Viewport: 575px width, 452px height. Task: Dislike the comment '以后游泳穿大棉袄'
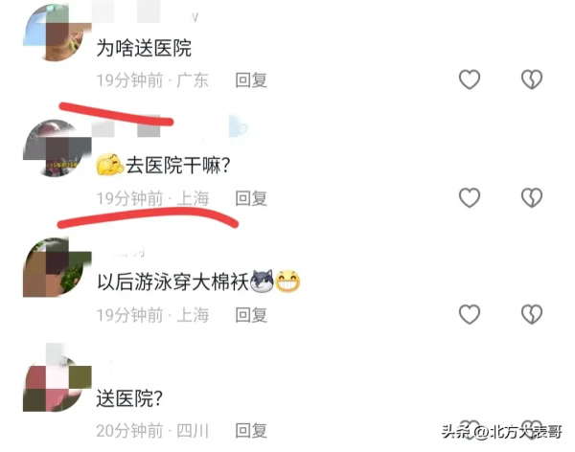(x=532, y=314)
